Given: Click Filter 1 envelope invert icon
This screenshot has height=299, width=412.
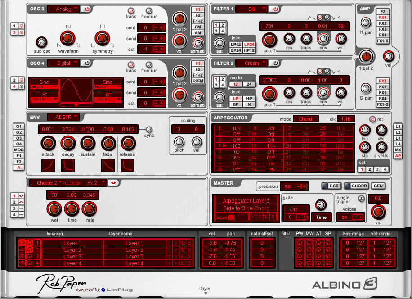Looking at the screenshot, I should (x=327, y=18).
